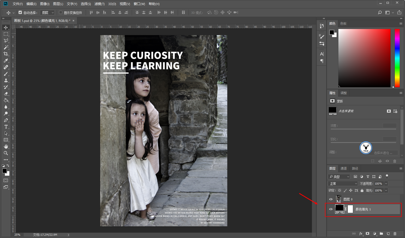
Task: Switch to the 色板 tab
Action: tap(343, 23)
